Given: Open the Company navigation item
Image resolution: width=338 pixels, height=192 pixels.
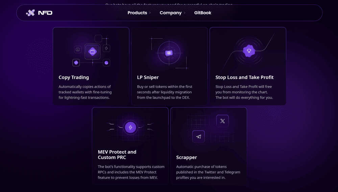Looking at the screenshot, I should [170, 13].
